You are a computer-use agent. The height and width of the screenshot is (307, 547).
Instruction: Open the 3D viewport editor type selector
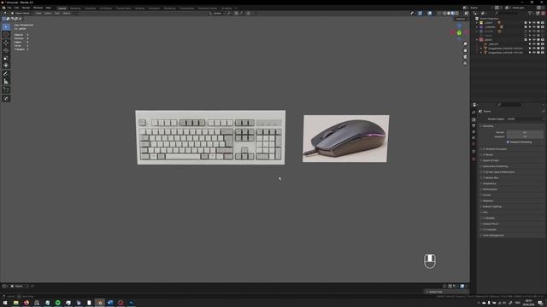(x=5, y=14)
